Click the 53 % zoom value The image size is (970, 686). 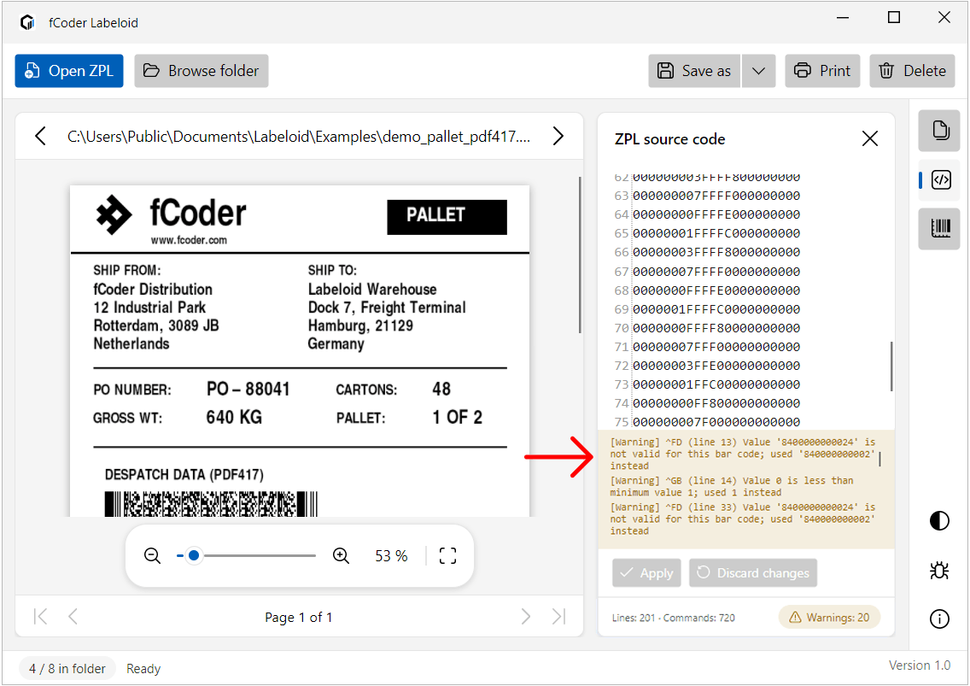pos(391,556)
